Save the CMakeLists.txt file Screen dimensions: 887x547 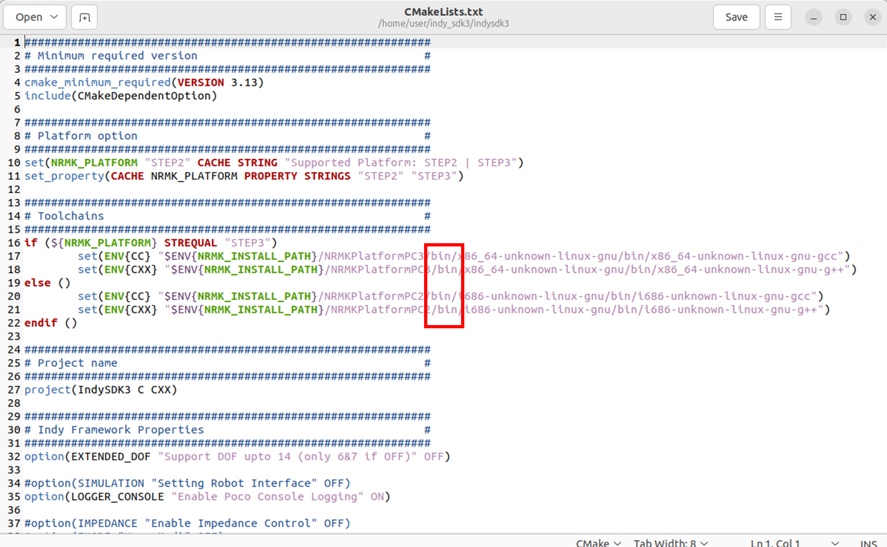(x=736, y=17)
